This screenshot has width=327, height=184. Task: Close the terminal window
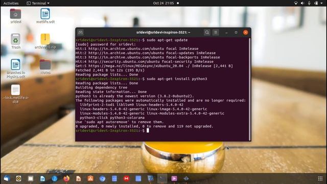(x=245, y=32)
